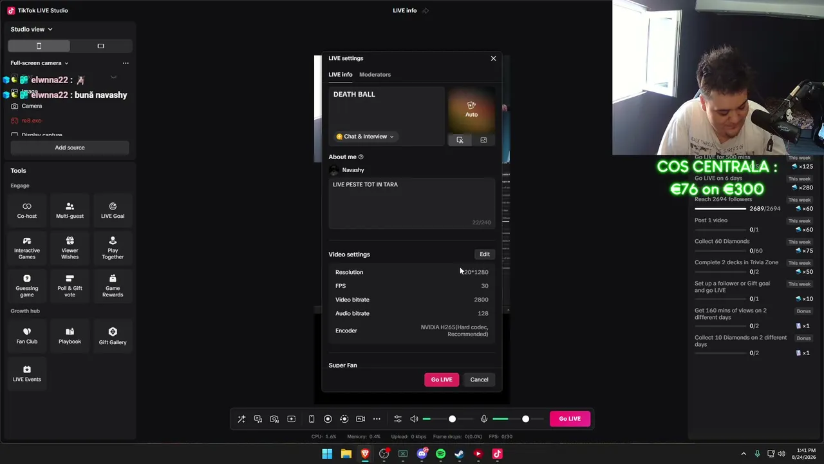Switch to portrait layout mode
This screenshot has width=824, height=464.
(39, 46)
